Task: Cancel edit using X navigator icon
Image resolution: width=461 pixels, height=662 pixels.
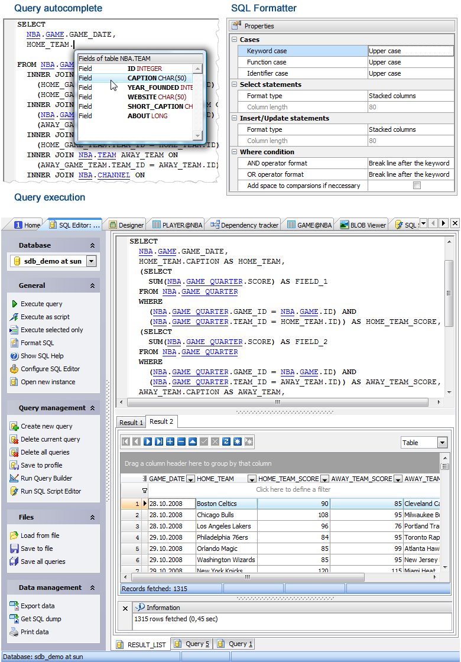Action: click(x=215, y=442)
